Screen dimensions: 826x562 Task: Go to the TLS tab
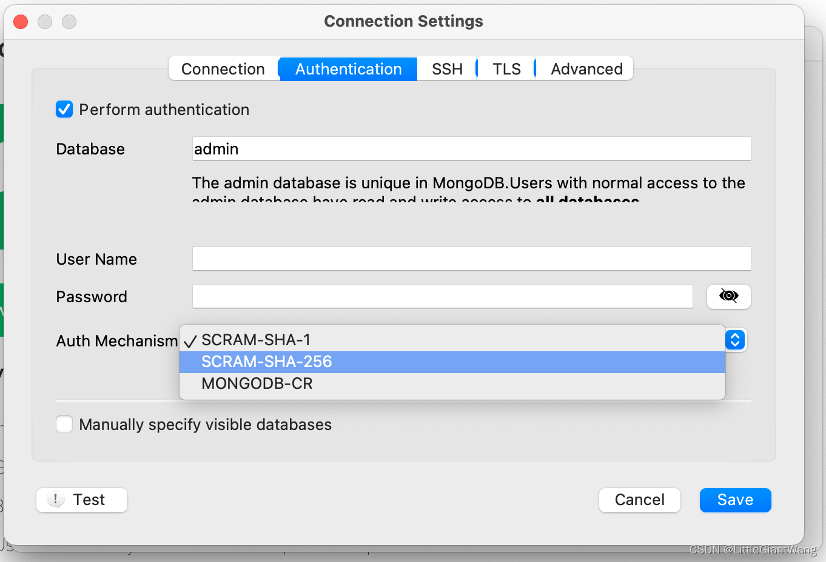[506, 69]
